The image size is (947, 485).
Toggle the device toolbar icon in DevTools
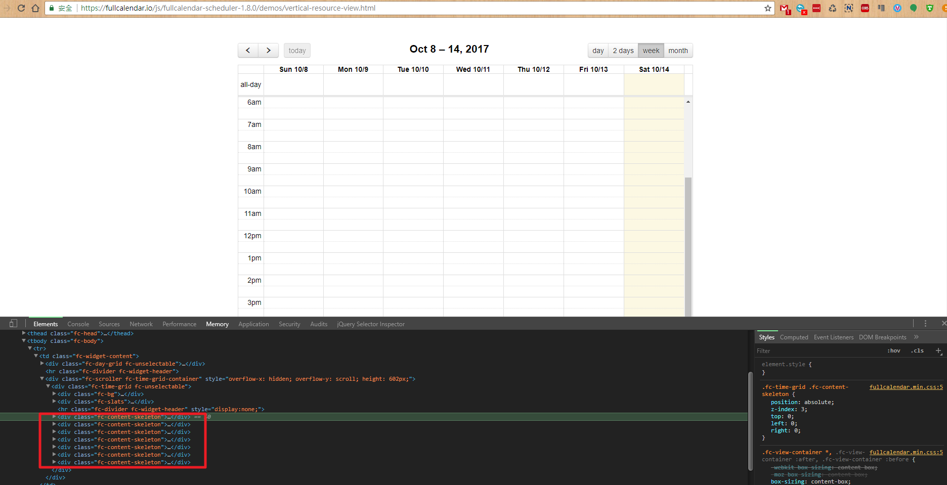(13, 324)
